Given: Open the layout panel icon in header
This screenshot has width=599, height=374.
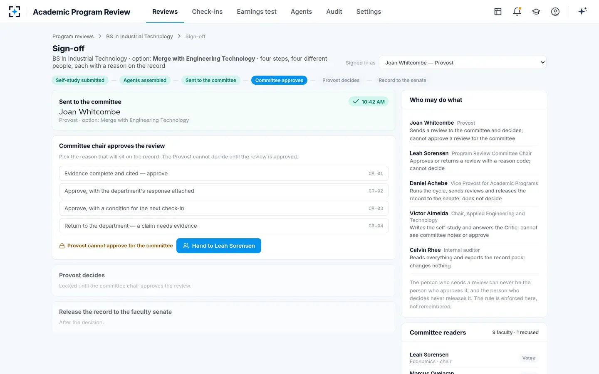Looking at the screenshot, I should (x=498, y=12).
